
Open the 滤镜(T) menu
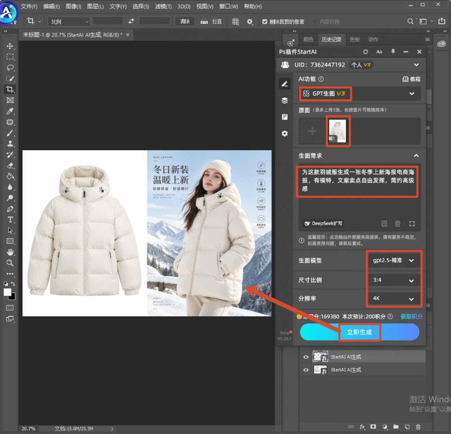(x=163, y=6)
